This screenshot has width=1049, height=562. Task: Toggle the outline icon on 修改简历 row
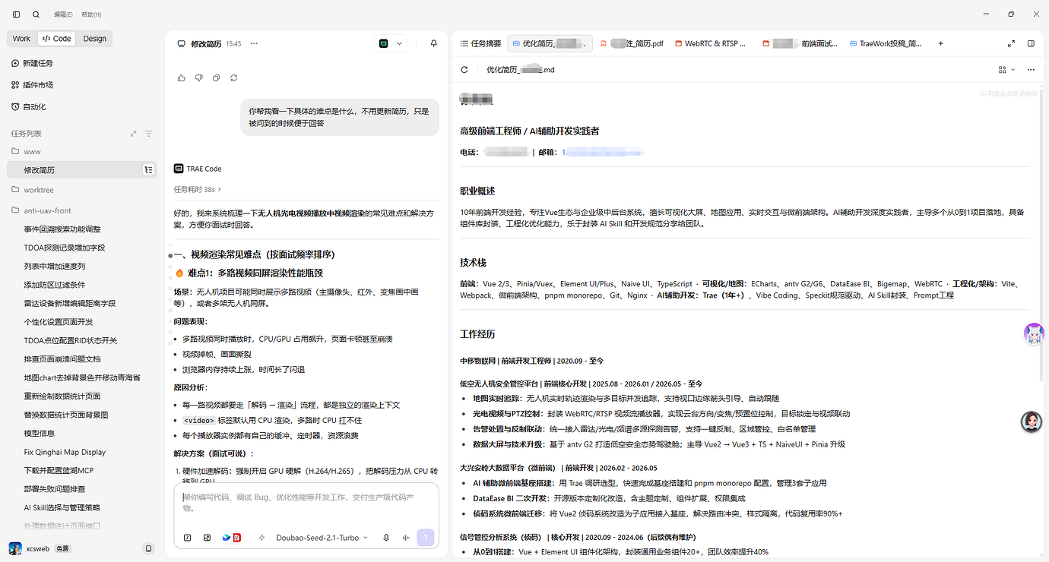(x=149, y=170)
